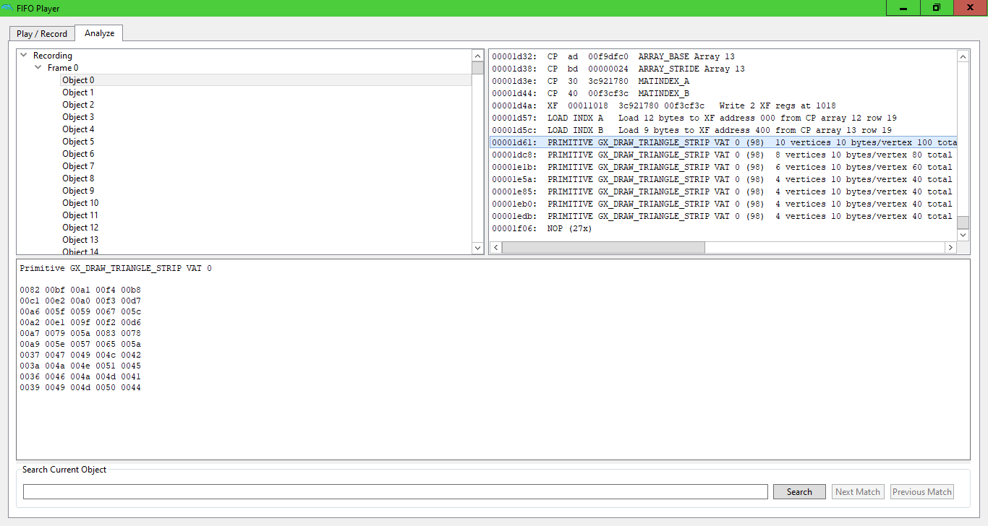
Task: Select the 00001d32 ARRAY_BASE Array 13 line
Action: tap(723, 56)
